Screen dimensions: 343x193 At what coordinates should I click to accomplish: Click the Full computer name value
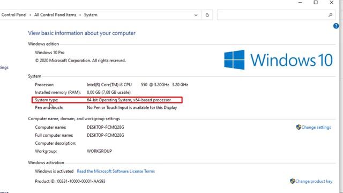pos(105,135)
